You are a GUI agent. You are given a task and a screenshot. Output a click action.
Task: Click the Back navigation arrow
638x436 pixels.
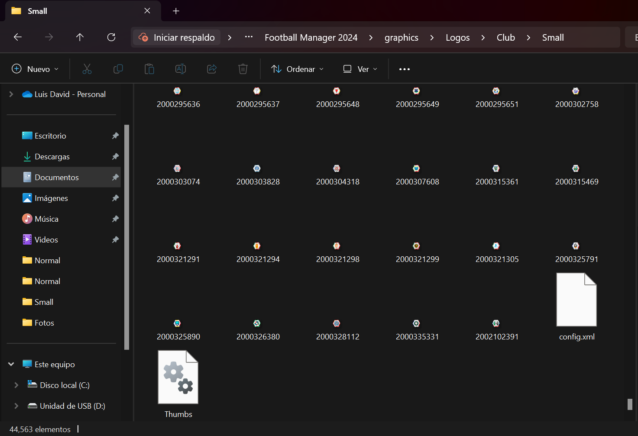[18, 37]
